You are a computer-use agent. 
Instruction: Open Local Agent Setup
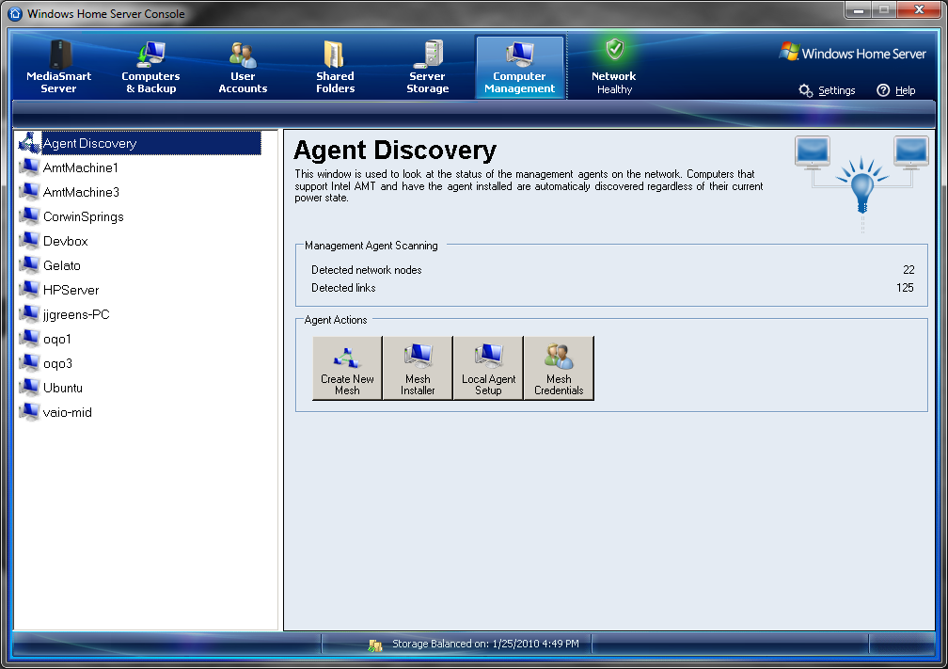[488, 369]
